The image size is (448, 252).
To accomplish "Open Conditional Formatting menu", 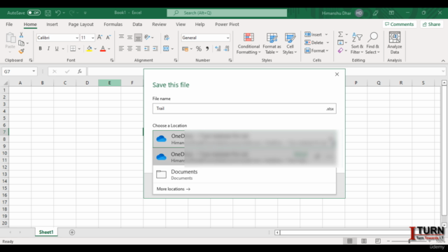I will (x=248, y=43).
